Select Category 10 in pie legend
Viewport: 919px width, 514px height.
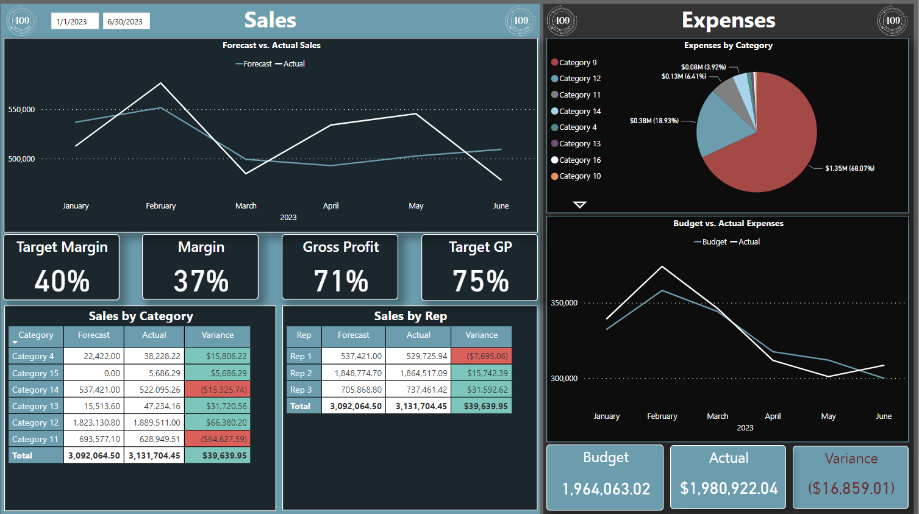click(576, 176)
